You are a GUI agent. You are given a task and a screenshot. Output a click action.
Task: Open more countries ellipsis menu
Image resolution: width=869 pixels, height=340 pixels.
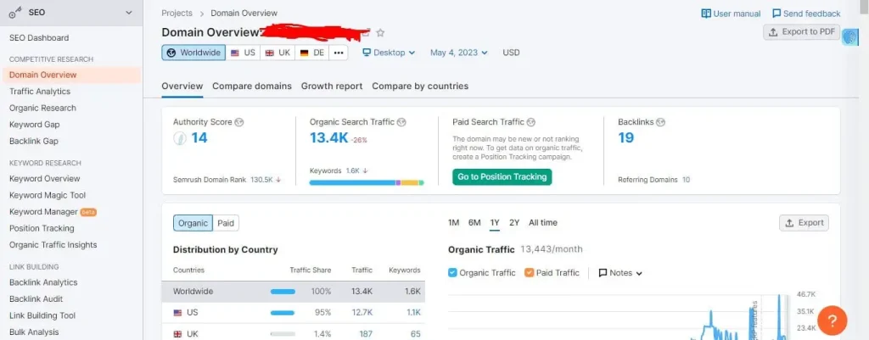click(339, 53)
